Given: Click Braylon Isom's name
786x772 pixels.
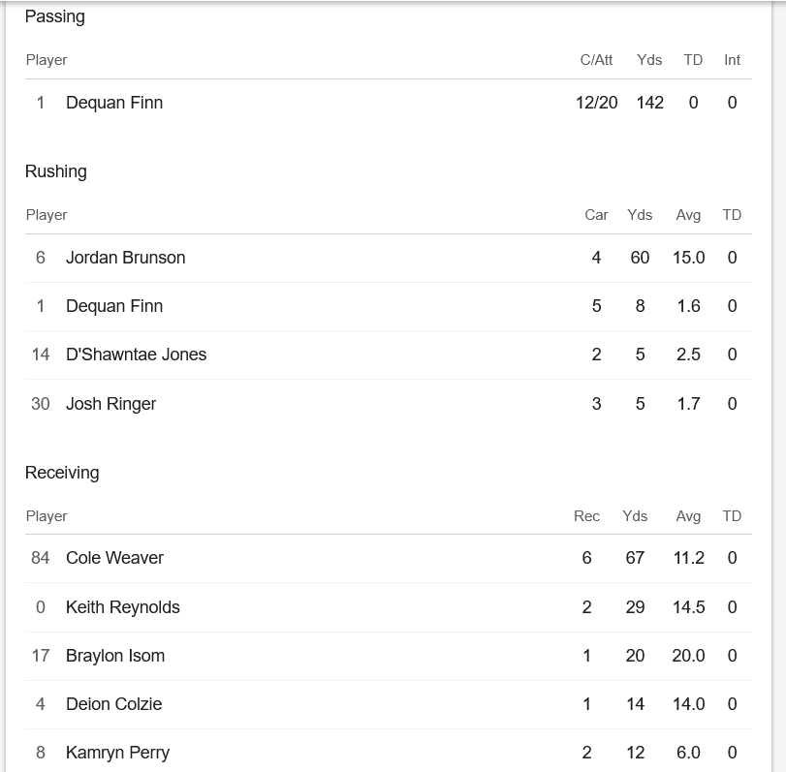Looking at the screenshot, I should (115, 656).
